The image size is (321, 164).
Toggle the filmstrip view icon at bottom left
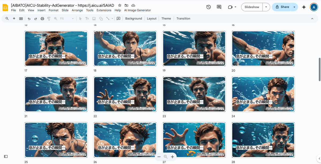pos(6,156)
